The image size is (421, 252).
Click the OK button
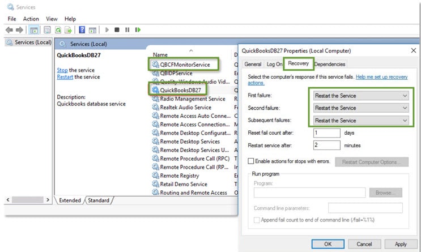click(328, 244)
